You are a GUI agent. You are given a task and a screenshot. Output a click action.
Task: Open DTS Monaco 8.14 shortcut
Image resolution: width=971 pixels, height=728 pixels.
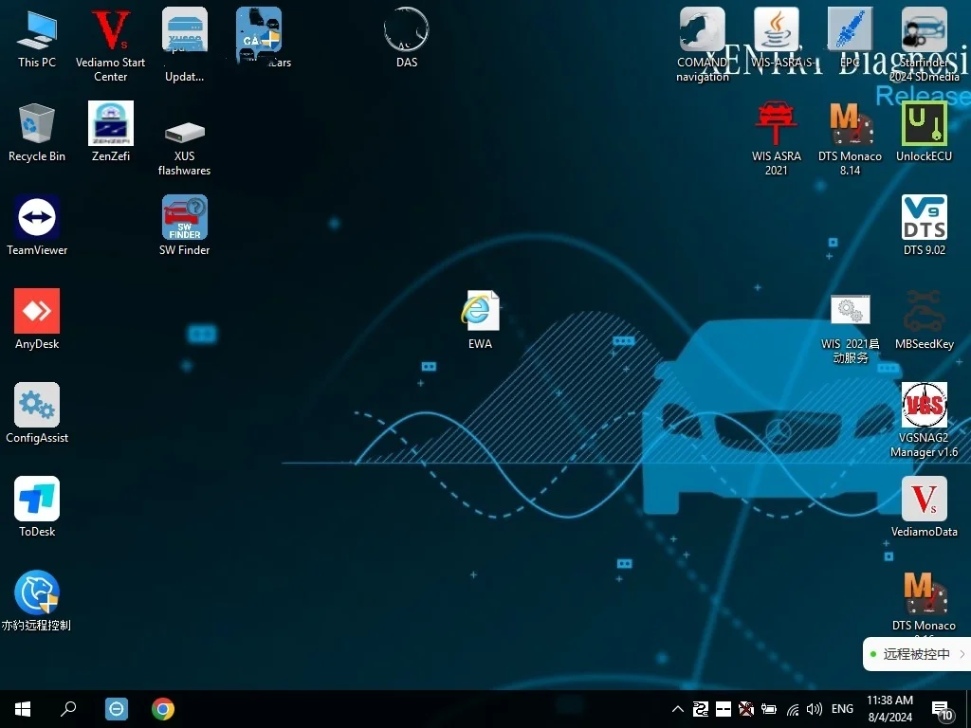[850, 138]
